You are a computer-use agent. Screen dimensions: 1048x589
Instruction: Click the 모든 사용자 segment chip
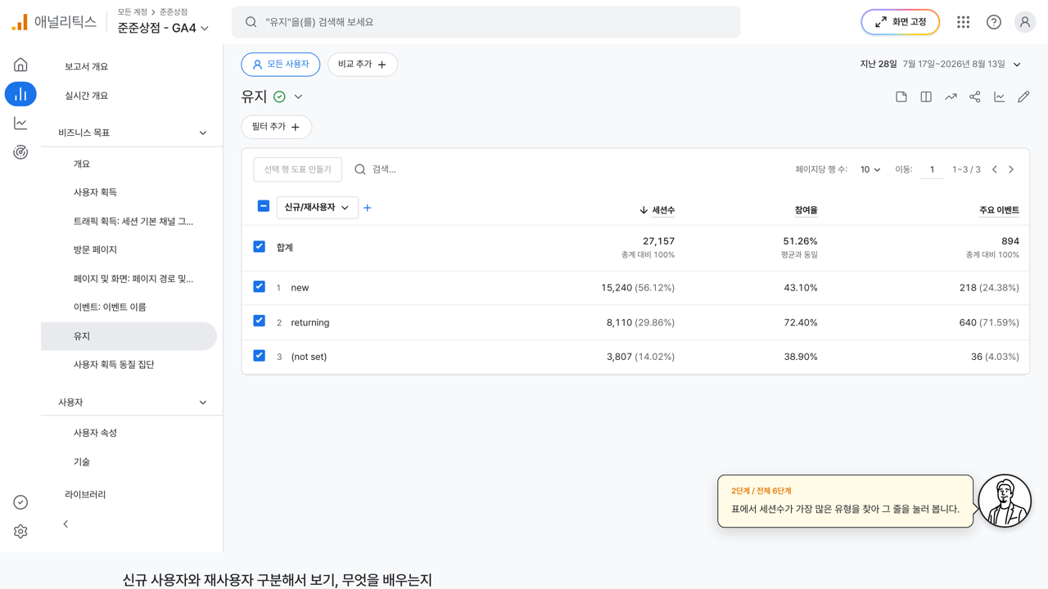pyautogui.click(x=281, y=64)
